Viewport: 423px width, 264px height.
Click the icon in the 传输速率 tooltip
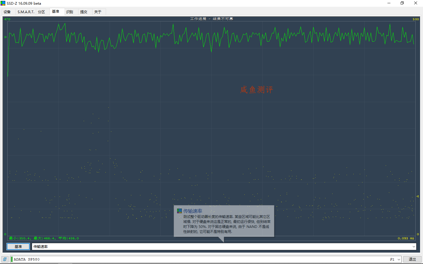179,211
